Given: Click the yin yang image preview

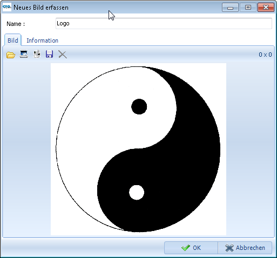Looking at the screenshot, I should tap(138, 149).
